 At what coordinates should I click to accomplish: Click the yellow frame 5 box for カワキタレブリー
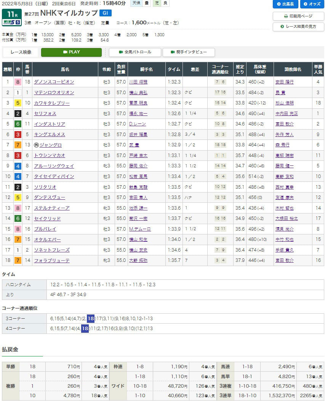[18, 103]
